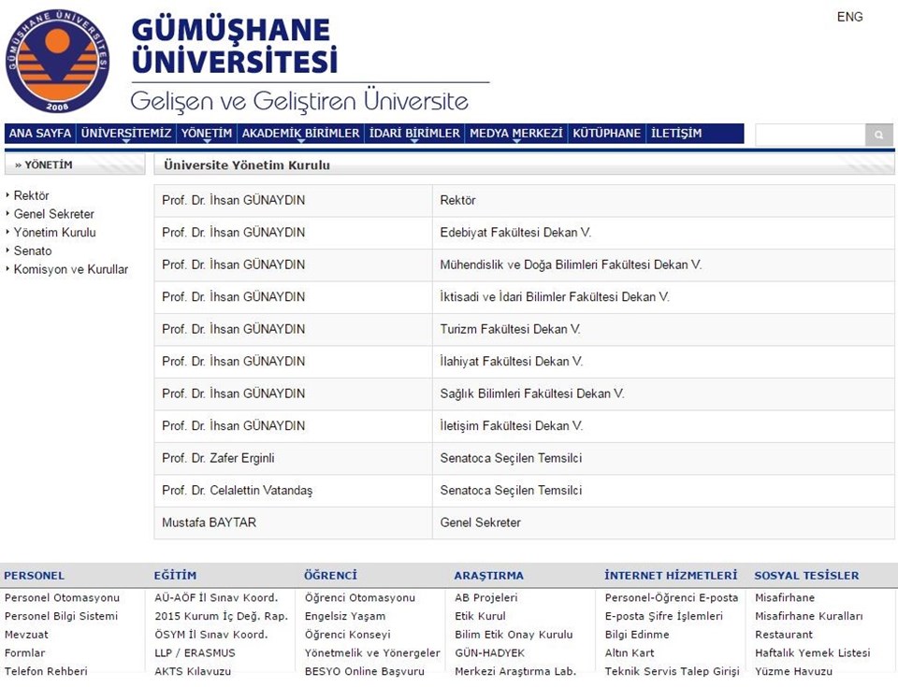Open Engelsiz Yaşam link

coord(345,616)
